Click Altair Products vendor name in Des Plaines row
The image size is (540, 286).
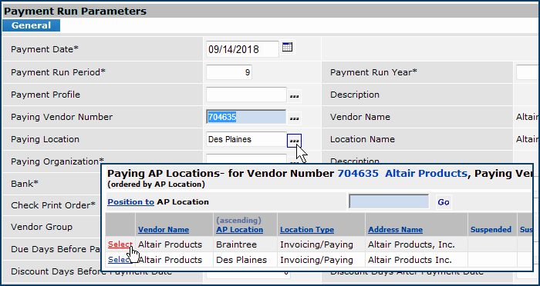click(x=170, y=260)
